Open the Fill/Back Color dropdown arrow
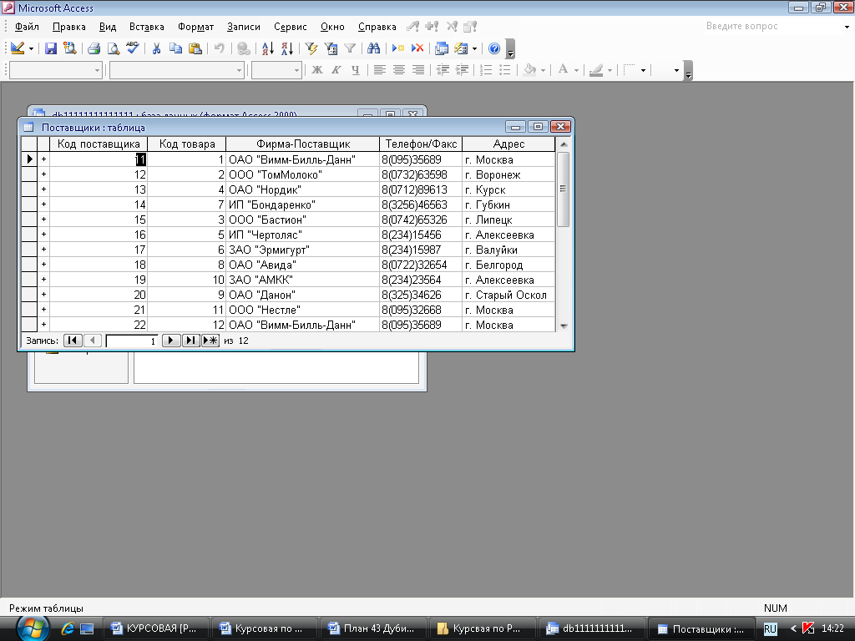The width and height of the screenshot is (855, 641). pos(543,70)
